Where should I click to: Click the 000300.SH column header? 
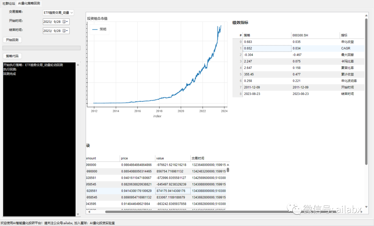(315, 35)
